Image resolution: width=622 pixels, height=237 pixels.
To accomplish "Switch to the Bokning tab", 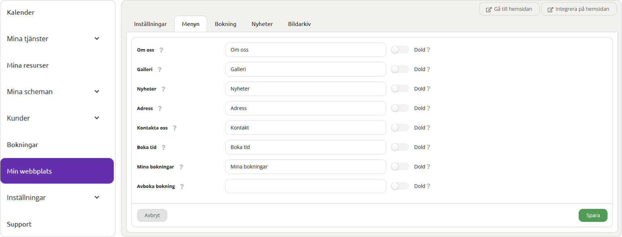I will 226,24.
